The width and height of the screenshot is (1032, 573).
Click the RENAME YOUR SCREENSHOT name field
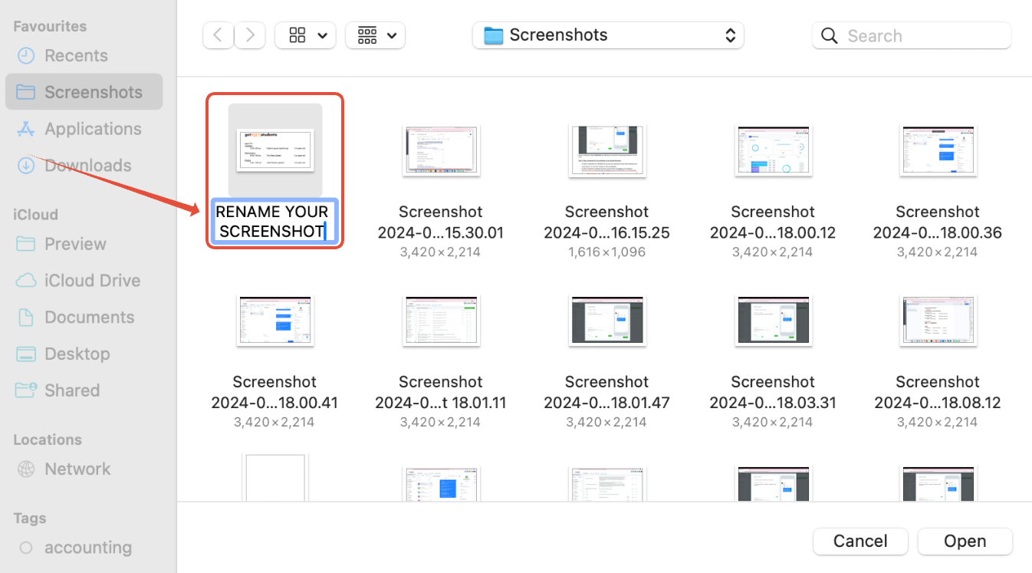coord(274,222)
